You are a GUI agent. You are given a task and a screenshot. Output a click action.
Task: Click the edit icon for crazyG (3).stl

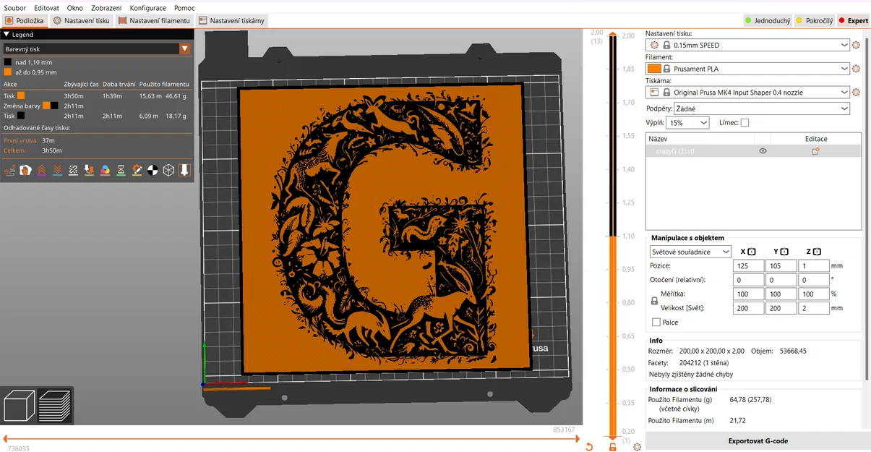(x=815, y=151)
